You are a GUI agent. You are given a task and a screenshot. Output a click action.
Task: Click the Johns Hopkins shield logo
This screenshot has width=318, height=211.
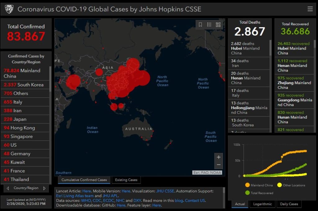pos(9,9)
